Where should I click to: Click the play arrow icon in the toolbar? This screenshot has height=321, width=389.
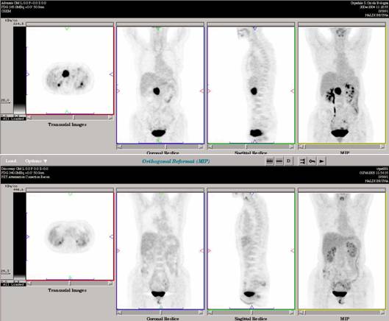(321, 161)
